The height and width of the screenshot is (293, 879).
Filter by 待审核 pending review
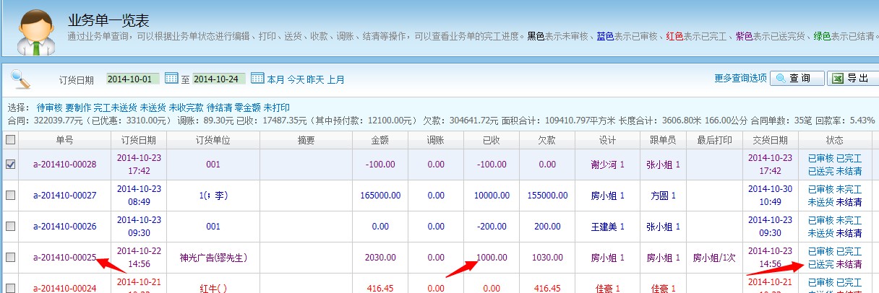pyautogui.click(x=49, y=107)
